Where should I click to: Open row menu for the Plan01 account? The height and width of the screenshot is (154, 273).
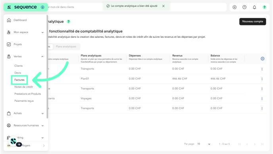click(262, 79)
